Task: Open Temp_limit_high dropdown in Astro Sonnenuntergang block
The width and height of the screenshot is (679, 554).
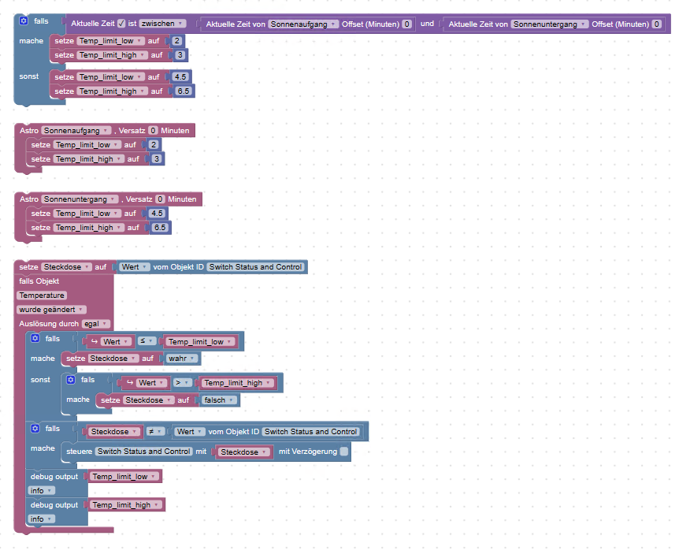Action: point(89,228)
